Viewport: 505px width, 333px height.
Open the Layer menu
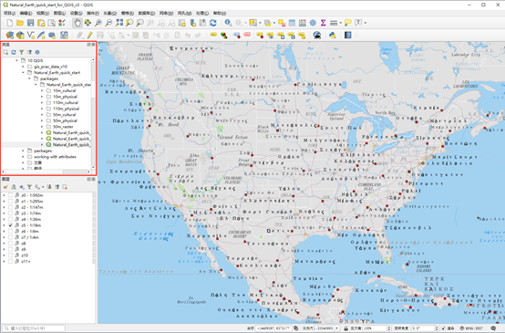(59, 13)
